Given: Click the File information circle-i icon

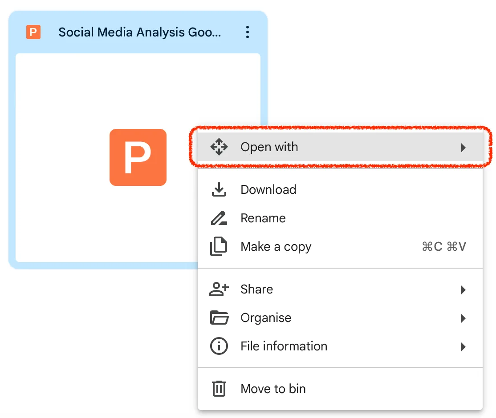Looking at the screenshot, I should click(219, 346).
